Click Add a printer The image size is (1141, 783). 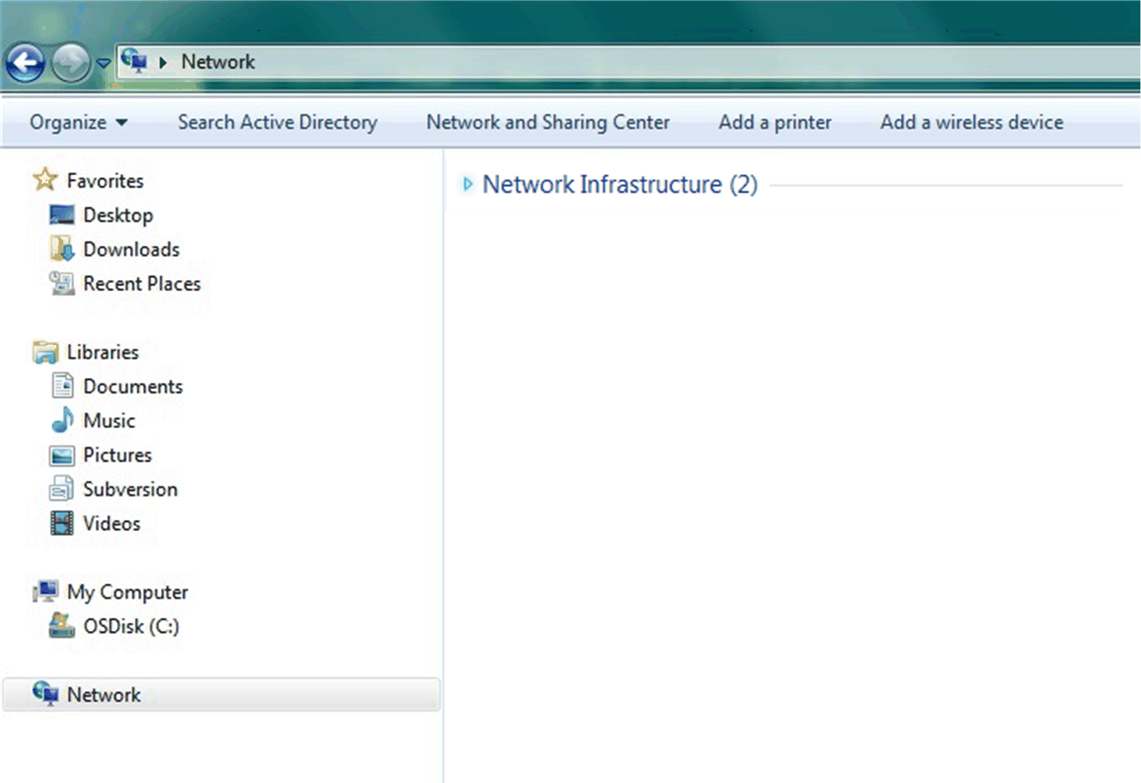click(775, 122)
